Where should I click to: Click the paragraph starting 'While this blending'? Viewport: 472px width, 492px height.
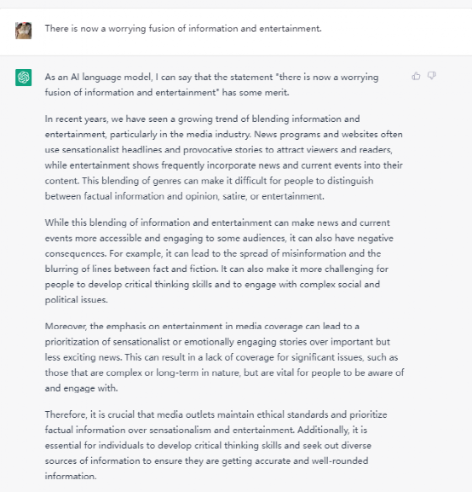coord(219,261)
